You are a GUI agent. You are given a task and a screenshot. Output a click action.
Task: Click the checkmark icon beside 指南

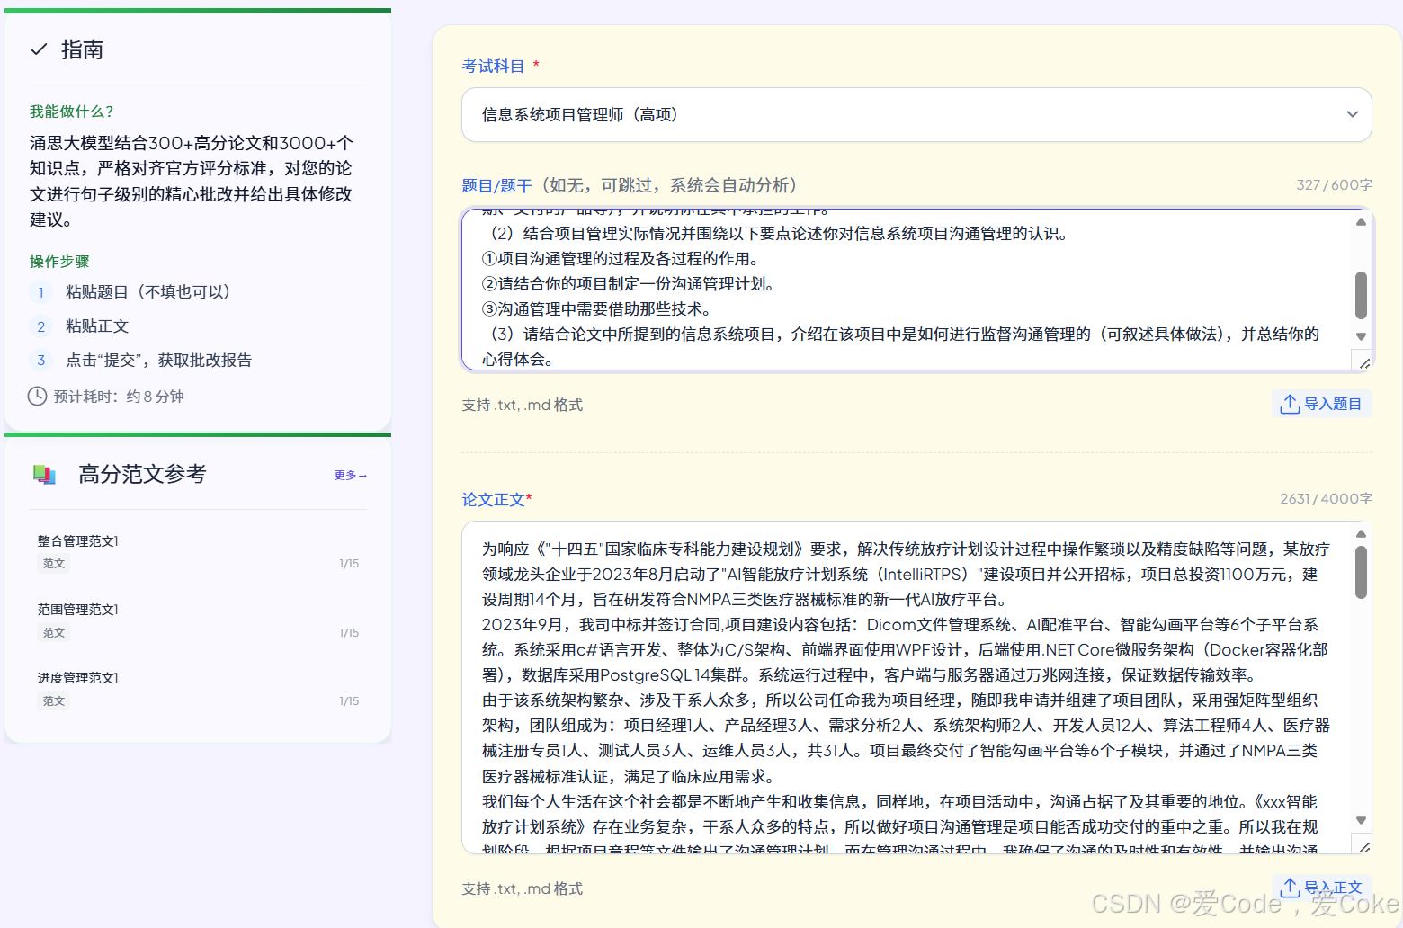tap(39, 49)
